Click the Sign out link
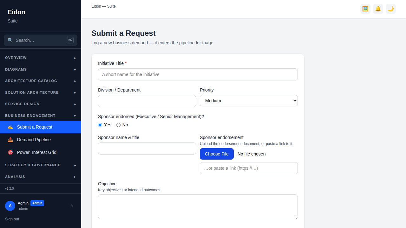The height and width of the screenshot is (228, 406). (12, 219)
